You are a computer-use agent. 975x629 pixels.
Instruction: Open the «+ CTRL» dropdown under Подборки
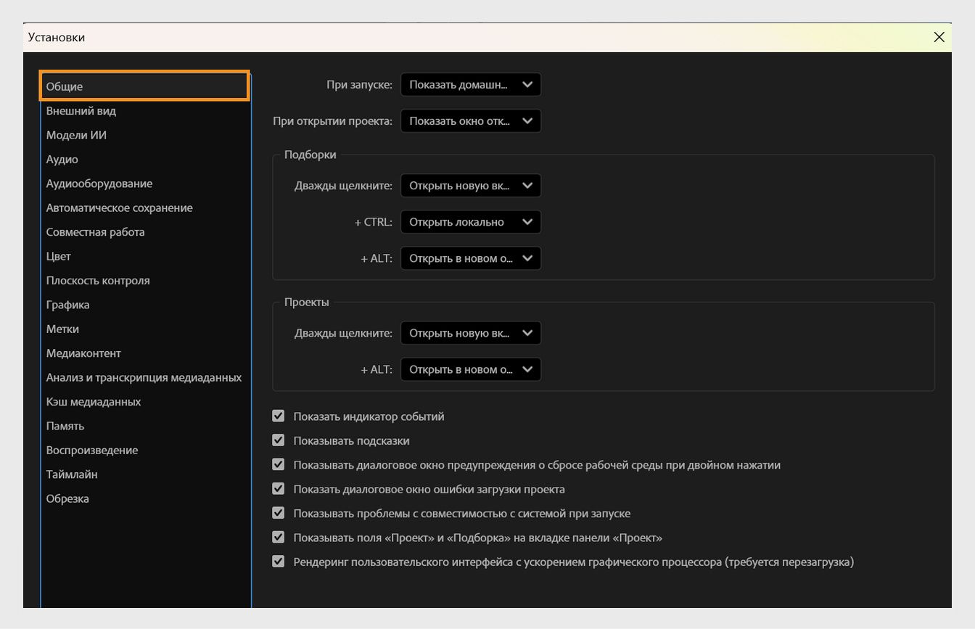471,222
